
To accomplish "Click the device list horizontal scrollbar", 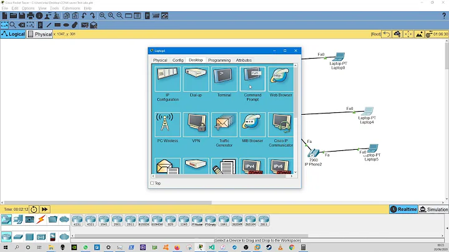I will point(191,236).
